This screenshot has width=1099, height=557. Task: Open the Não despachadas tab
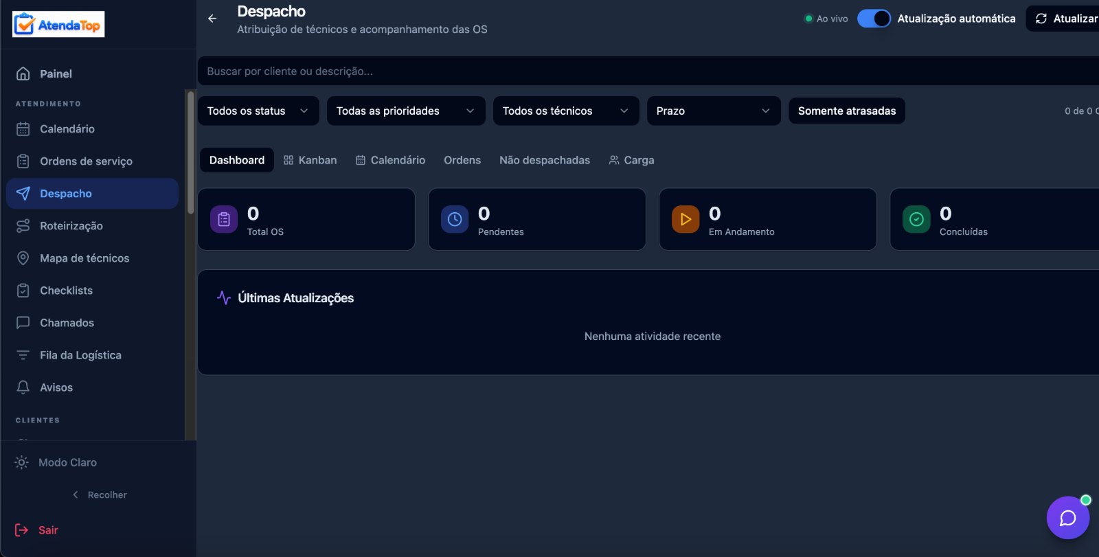[545, 160]
